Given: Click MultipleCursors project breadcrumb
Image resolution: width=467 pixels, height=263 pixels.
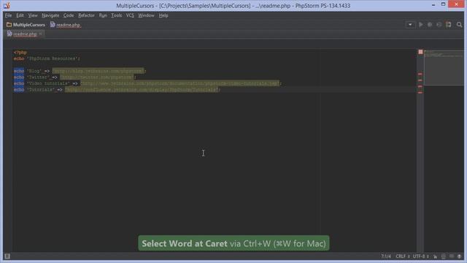Looking at the screenshot, I should coord(26,25).
